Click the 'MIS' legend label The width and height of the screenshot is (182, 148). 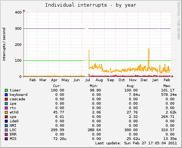coord(13,139)
